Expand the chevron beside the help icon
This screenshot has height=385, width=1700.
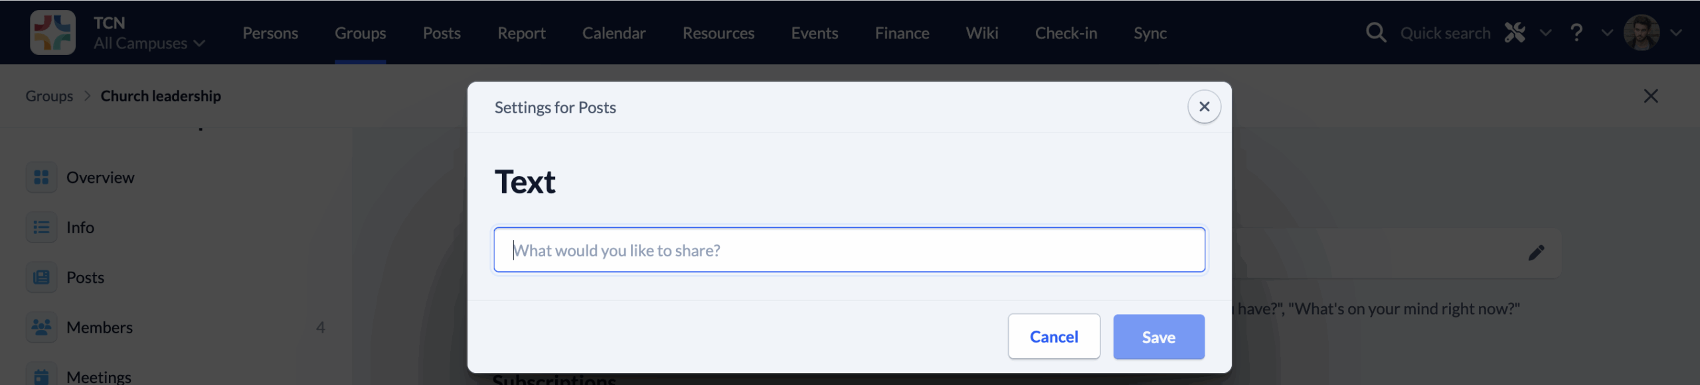pyautogui.click(x=1607, y=32)
